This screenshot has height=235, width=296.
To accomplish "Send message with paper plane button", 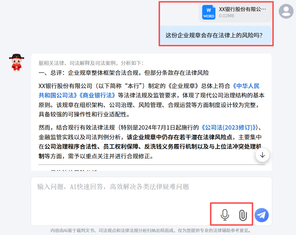I will tap(261, 215).
